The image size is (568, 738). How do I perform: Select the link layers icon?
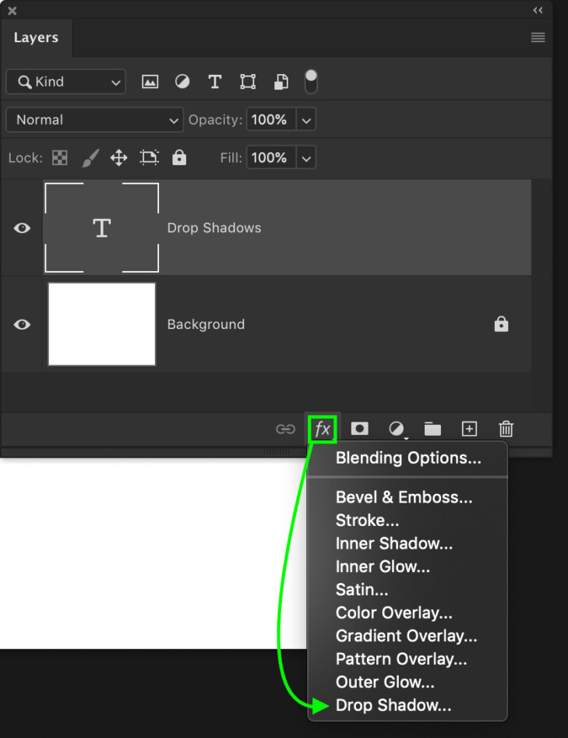pyautogui.click(x=286, y=429)
